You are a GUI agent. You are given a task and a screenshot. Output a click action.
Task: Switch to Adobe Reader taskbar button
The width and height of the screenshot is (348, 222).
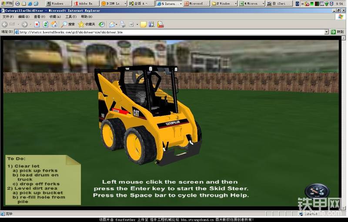tap(86, 3)
